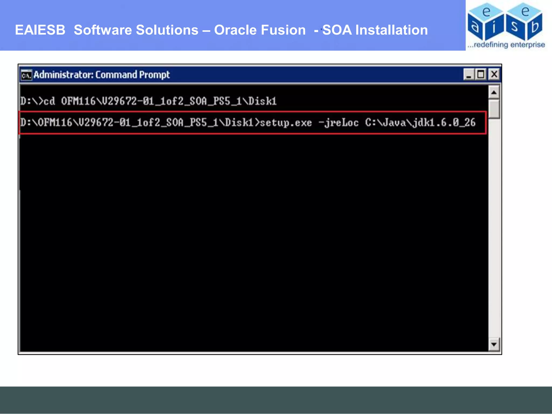The image size is (552, 414).
Task: Click the '...redefining enterprise' tagline
Action: (506, 45)
